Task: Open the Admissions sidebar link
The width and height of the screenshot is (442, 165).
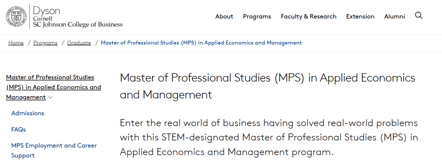Action: coord(28,113)
